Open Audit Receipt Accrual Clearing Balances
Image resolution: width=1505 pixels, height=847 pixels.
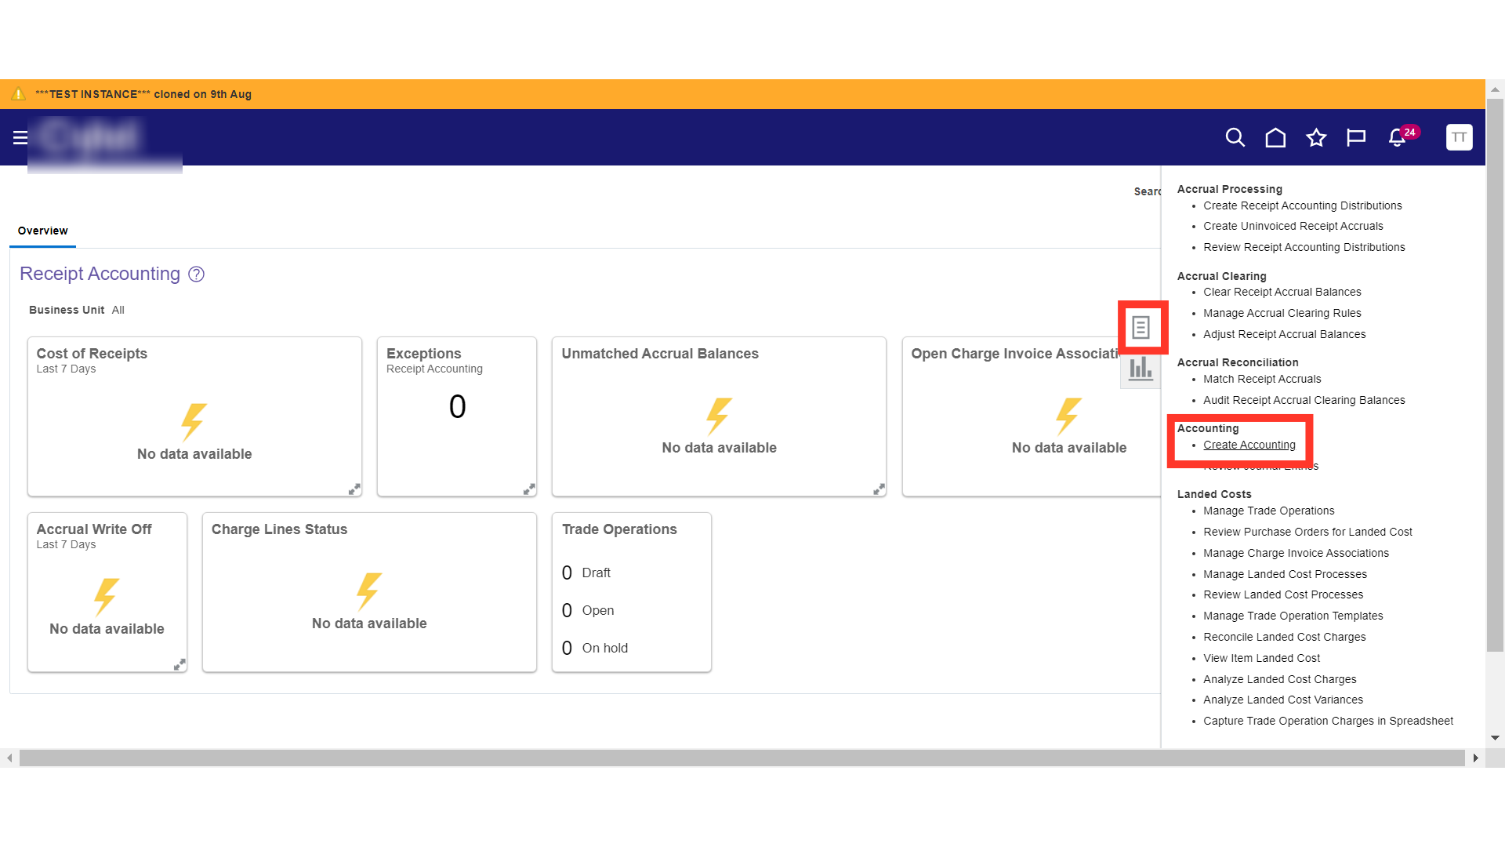(1304, 400)
